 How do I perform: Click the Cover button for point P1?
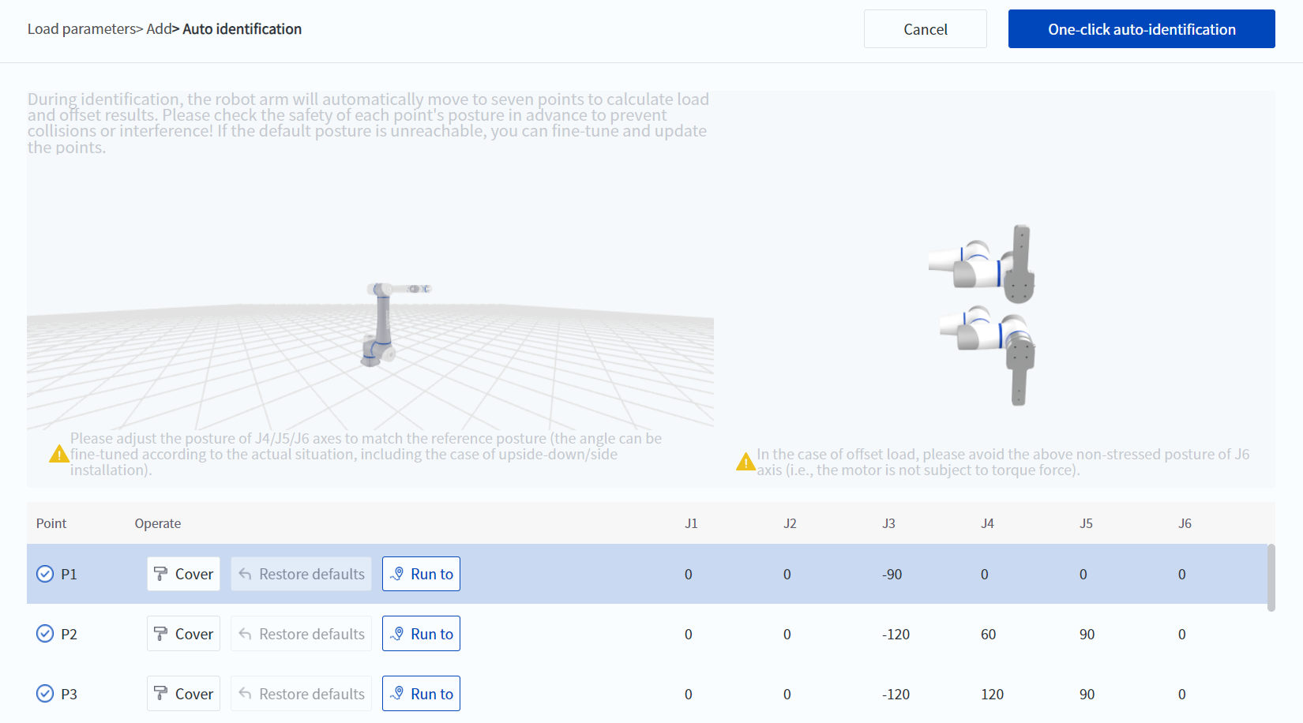pyautogui.click(x=183, y=574)
